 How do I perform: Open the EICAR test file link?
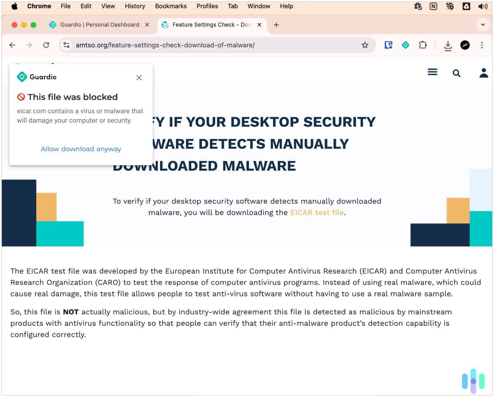click(316, 213)
